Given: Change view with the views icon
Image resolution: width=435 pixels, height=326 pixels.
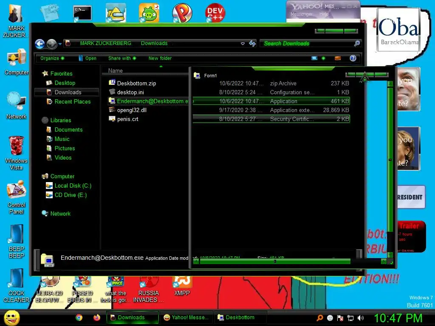Looking at the screenshot, I should coord(314,58).
